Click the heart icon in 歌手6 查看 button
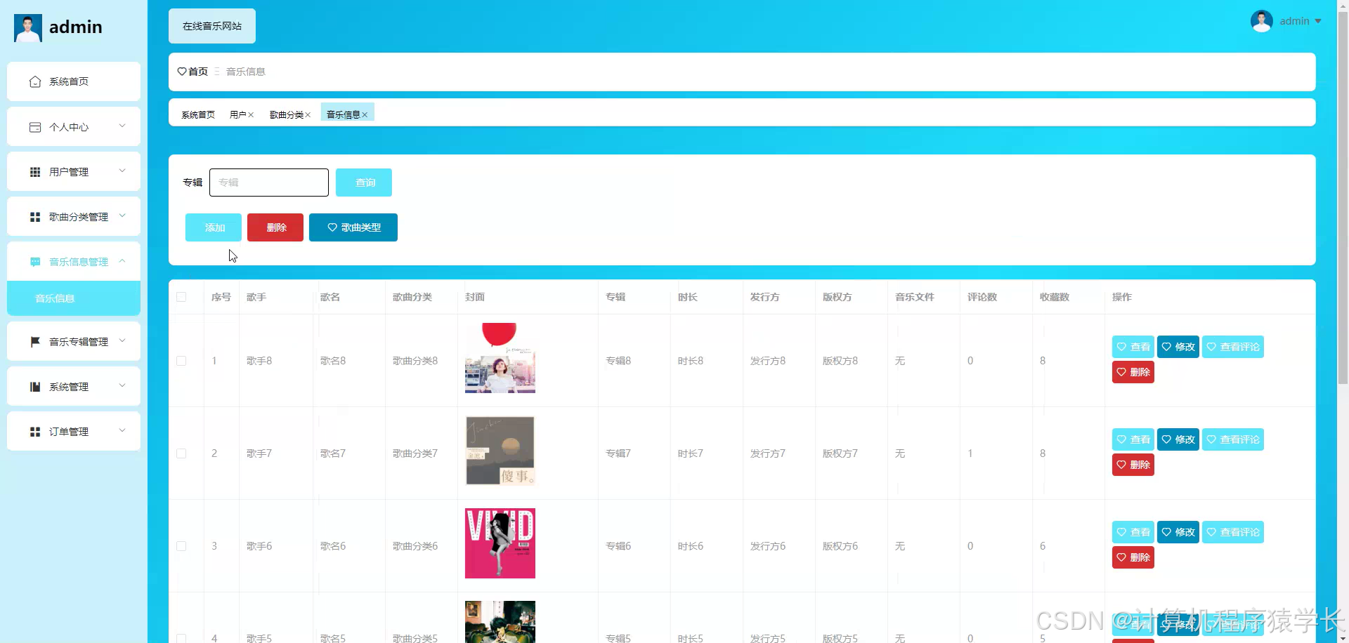Screen dimensions: 1349x643 [x=1121, y=532]
